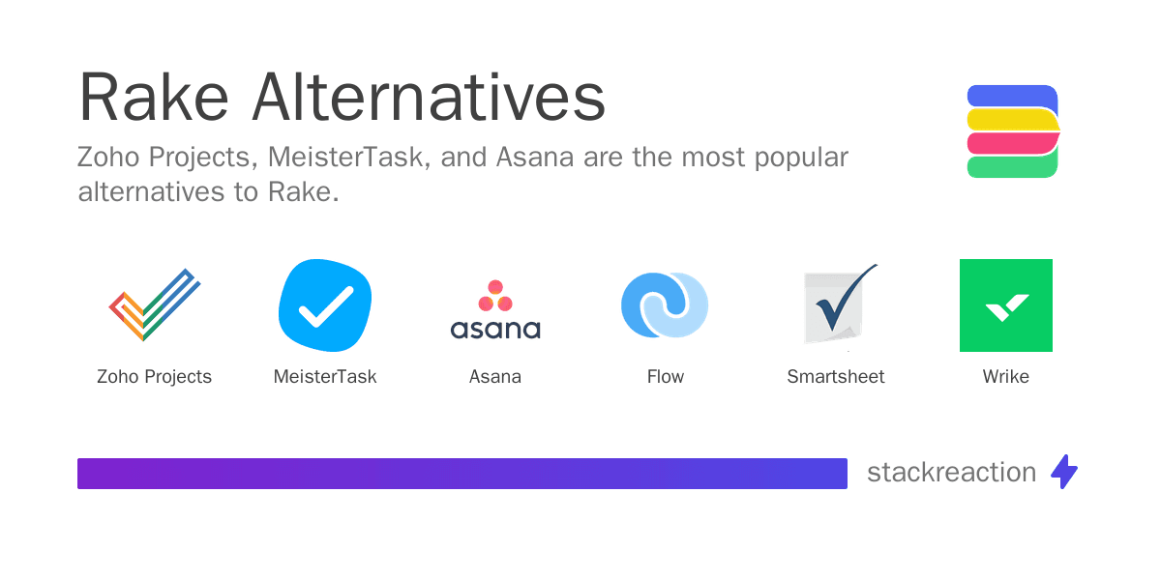Click the stackreaction lightning bolt icon

pos(1064,472)
